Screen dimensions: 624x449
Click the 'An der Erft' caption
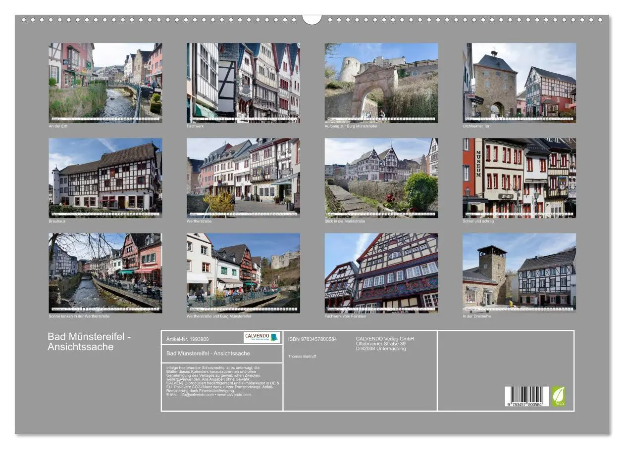tap(58, 126)
